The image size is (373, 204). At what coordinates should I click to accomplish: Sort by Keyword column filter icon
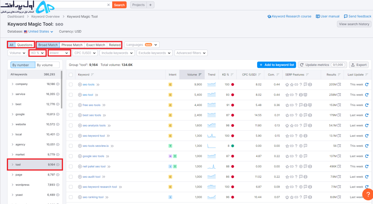pos(92,75)
